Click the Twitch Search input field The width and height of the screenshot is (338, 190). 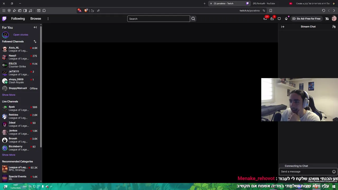tap(158, 19)
